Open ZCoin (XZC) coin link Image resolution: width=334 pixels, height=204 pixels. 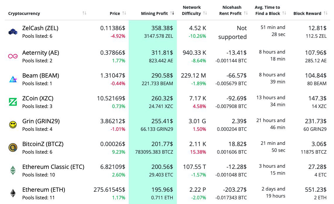(x=38, y=98)
